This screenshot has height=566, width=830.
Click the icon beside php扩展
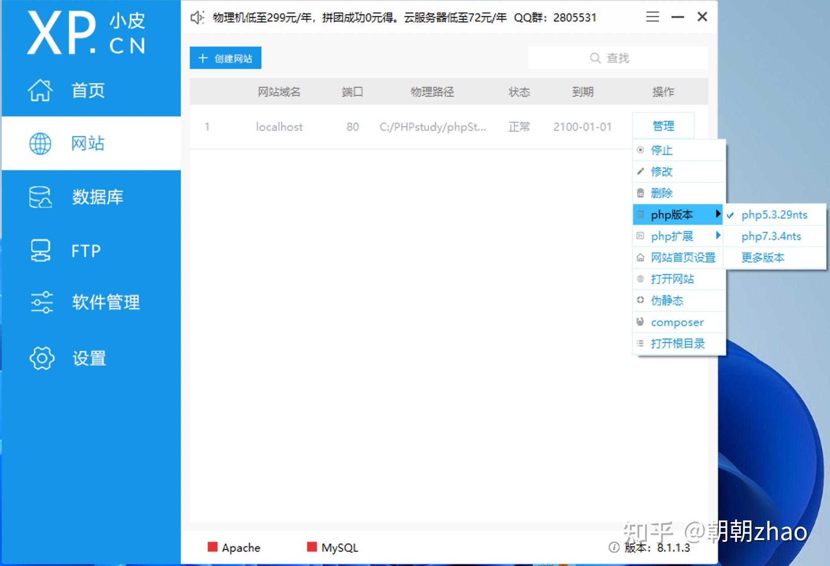641,236
